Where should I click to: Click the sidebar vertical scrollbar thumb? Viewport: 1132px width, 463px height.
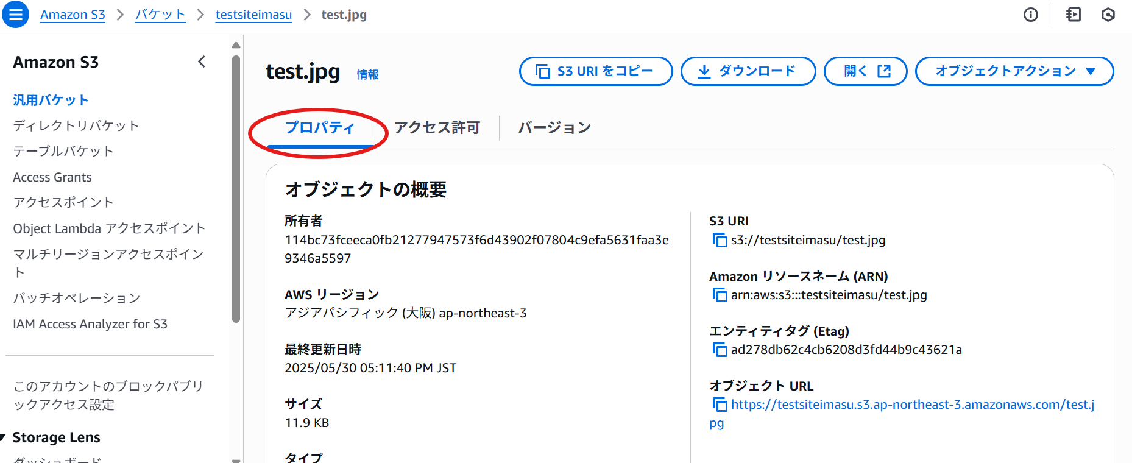tap(236, 189)
